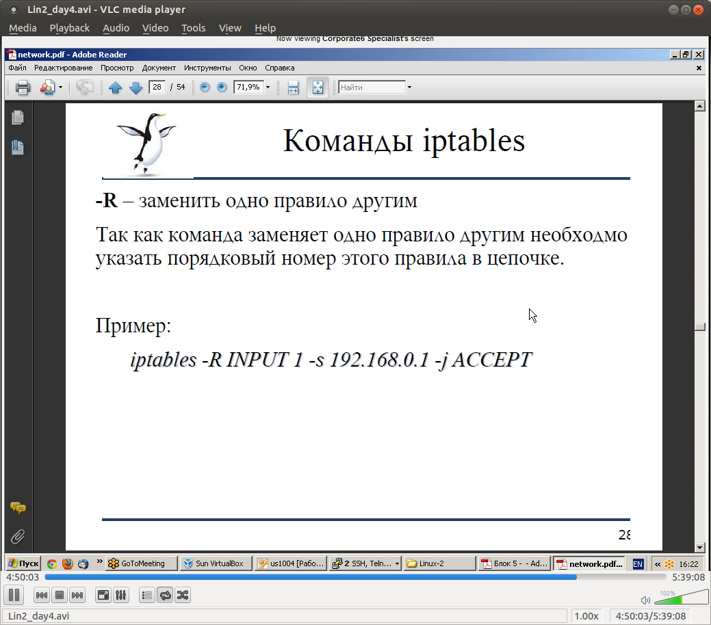Open the Comments panel in Reader sidebar
This screenshot has height=625, width=711.
[18, 508]
